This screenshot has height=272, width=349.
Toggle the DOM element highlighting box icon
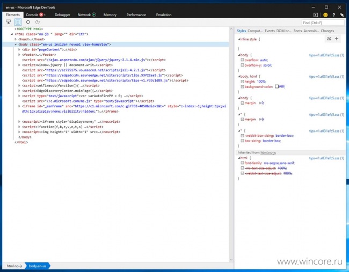pos(18,22)
